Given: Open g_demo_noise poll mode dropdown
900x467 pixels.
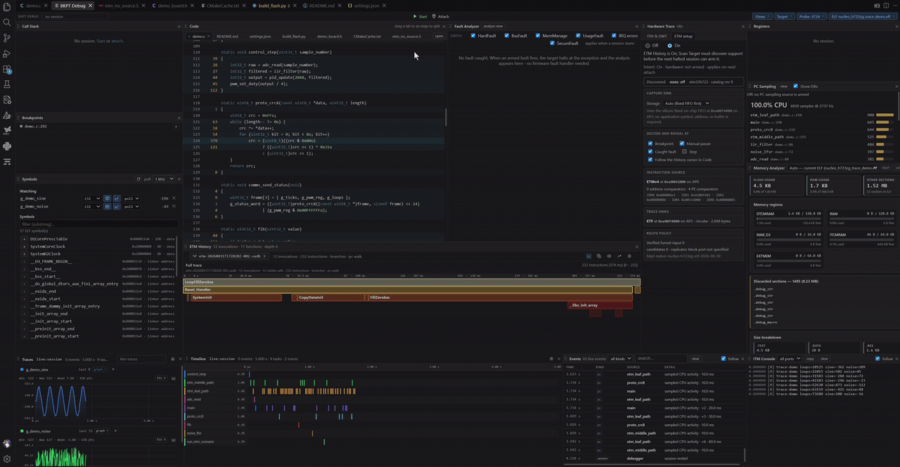Looking at the screenshot, I should pyautogui.click(x=131, y=207).
